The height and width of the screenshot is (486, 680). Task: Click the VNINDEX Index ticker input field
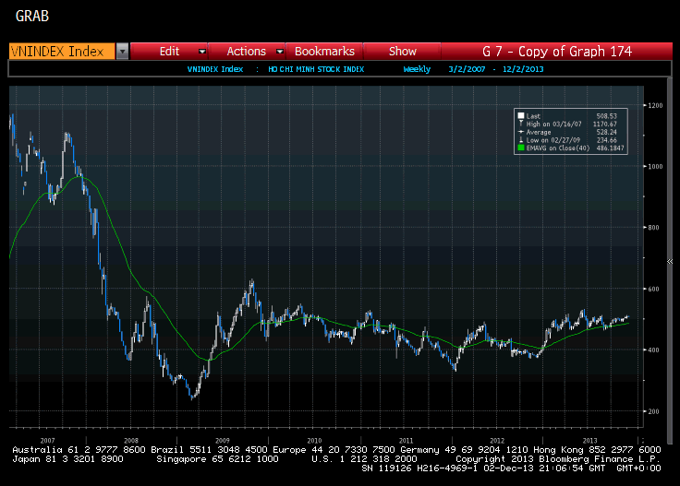point(62,52)
